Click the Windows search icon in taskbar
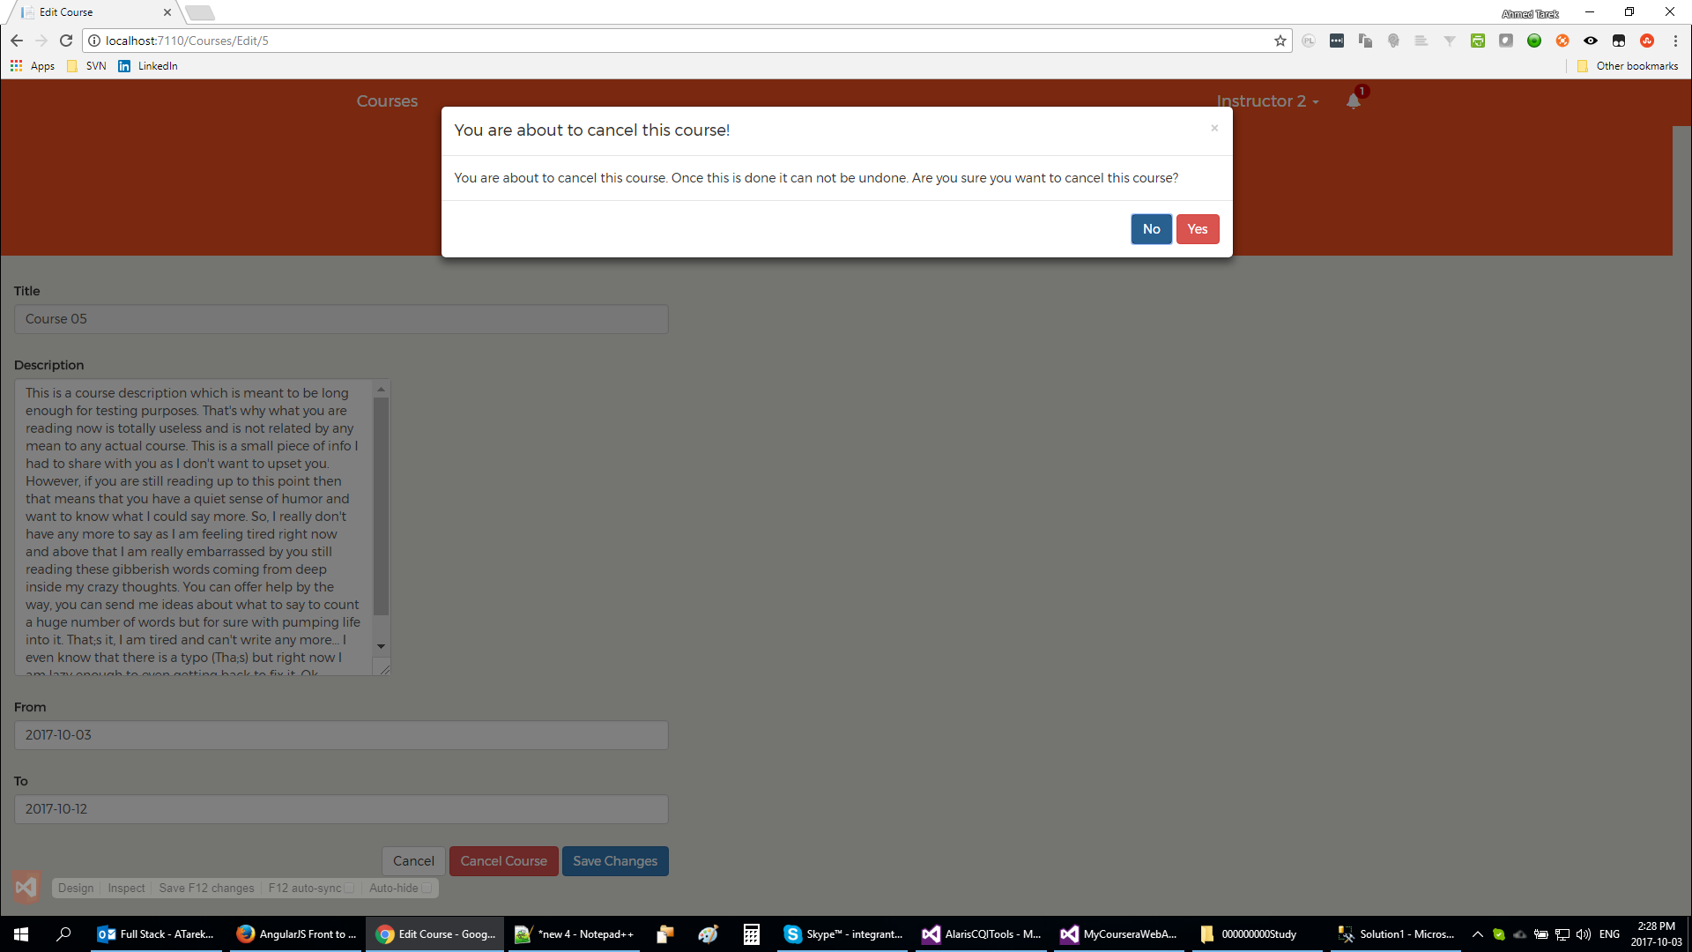 tap(63, 934)
